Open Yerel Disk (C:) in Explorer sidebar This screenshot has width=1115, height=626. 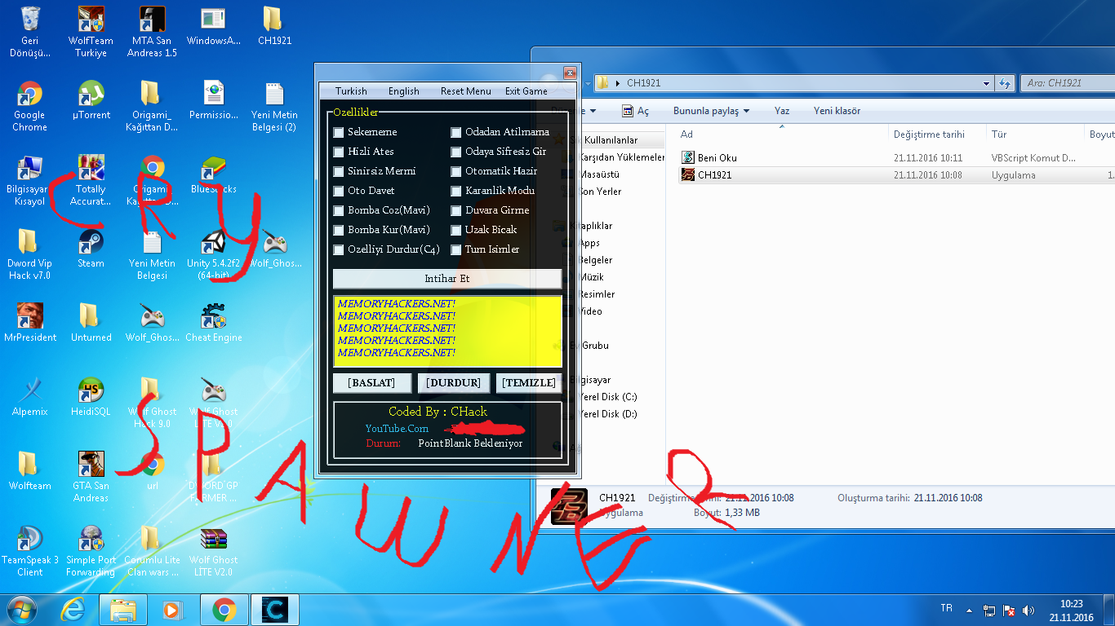click(x=607, y=397)
